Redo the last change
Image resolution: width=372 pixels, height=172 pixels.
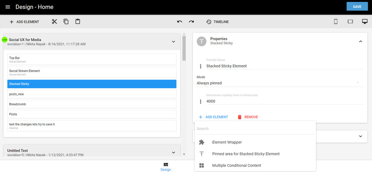point(191,22)
